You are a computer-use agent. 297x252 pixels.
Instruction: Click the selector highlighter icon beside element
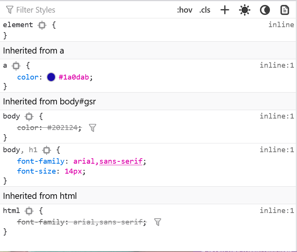pyautogui.click(x=42, y=25)
